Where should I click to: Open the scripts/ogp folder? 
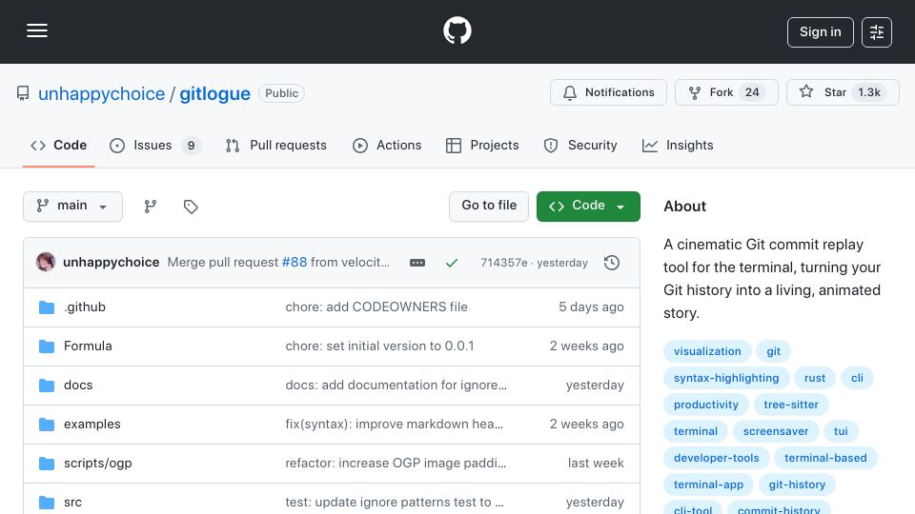tap(98, 464)
